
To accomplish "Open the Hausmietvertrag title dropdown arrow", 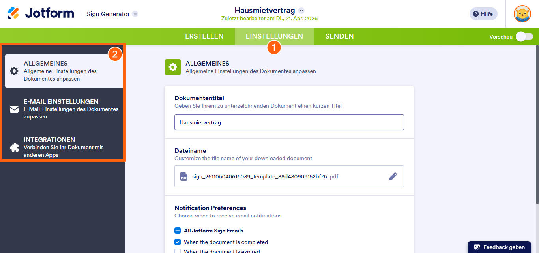I will (x=301, y=11).
